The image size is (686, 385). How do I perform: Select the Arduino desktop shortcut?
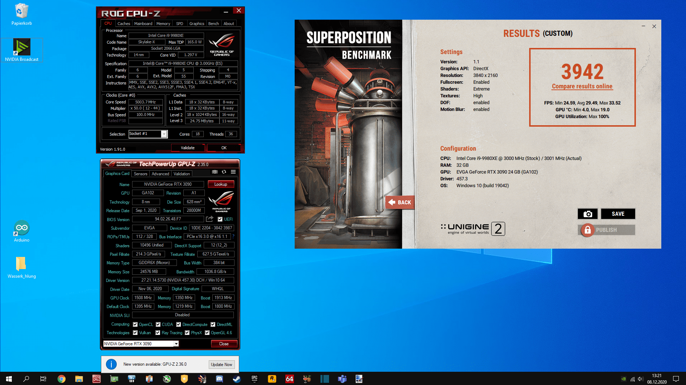(x=22, y=231)
